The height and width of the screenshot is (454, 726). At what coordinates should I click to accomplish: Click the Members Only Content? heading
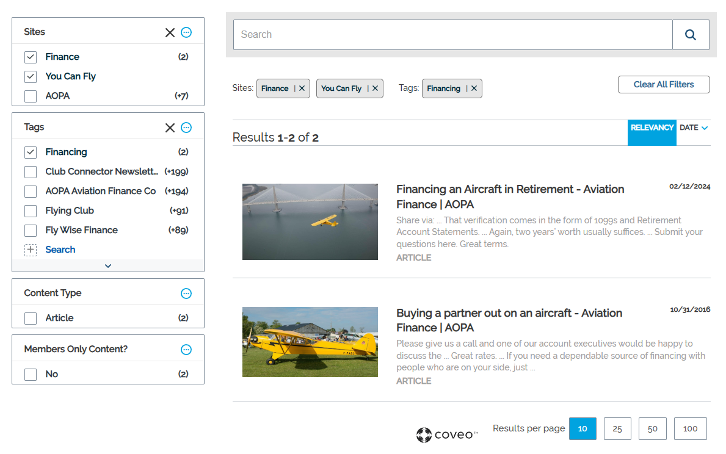[76, 349]
